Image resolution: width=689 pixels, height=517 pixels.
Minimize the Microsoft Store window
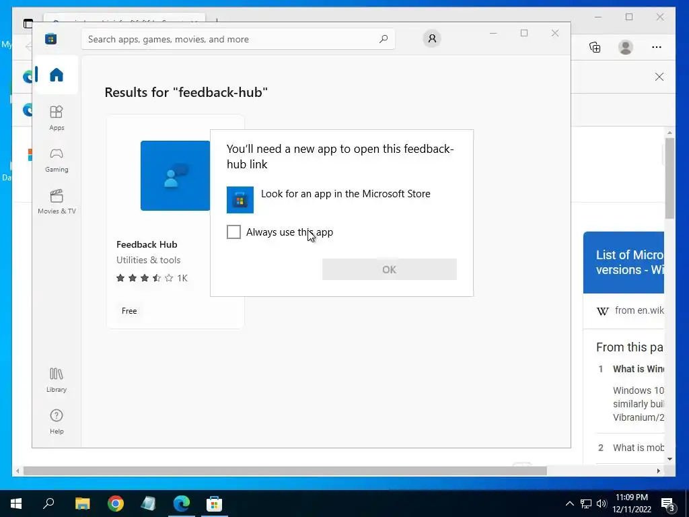[x=493, y=33]
